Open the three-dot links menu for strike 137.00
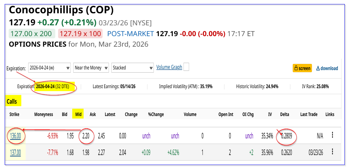 point(332,152)
